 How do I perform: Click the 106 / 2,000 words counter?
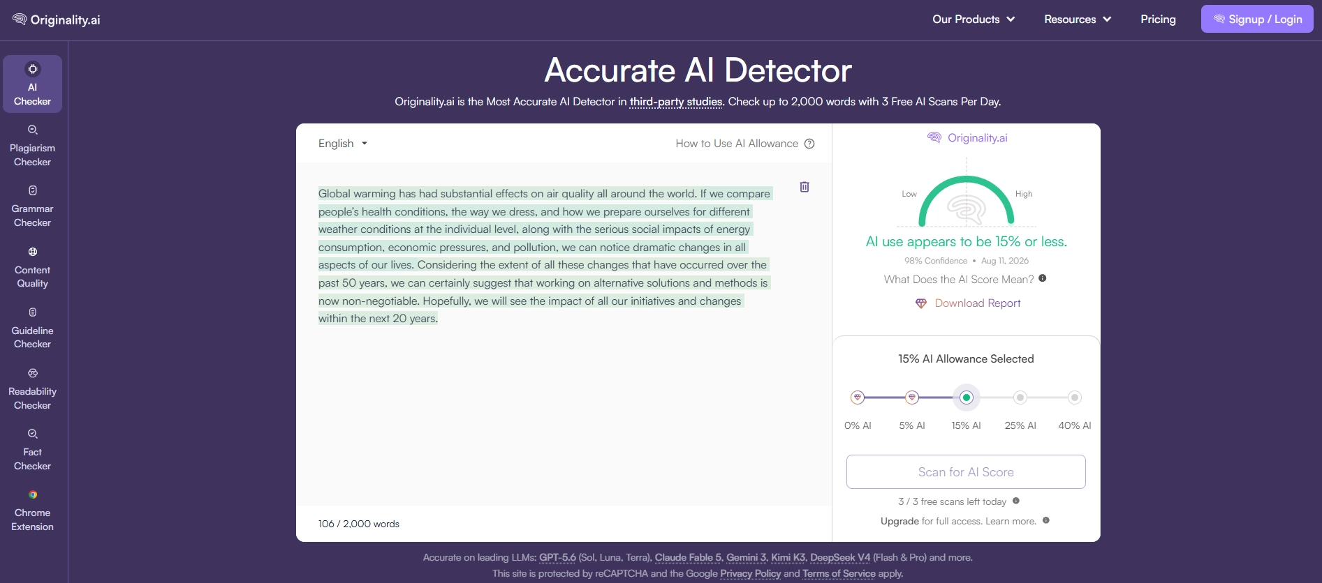(x=359, y=524)
